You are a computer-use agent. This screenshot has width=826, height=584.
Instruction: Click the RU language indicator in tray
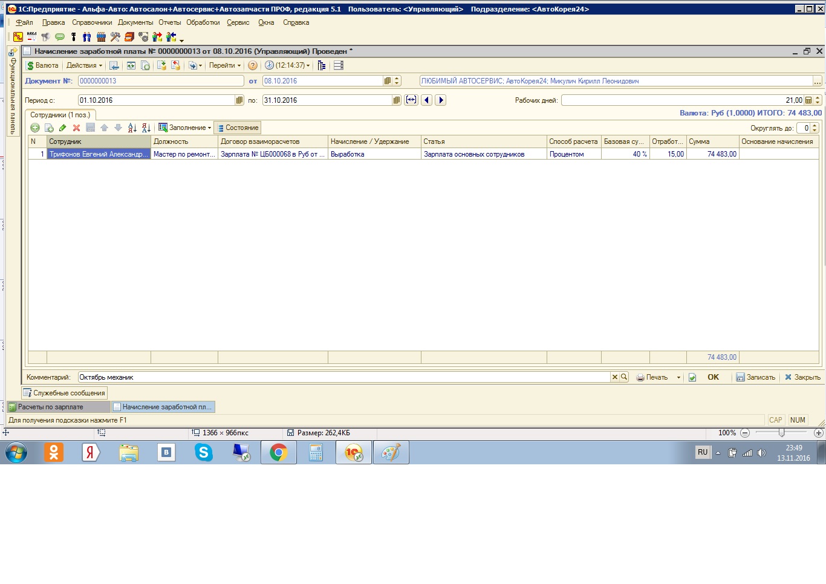[703, 452]
